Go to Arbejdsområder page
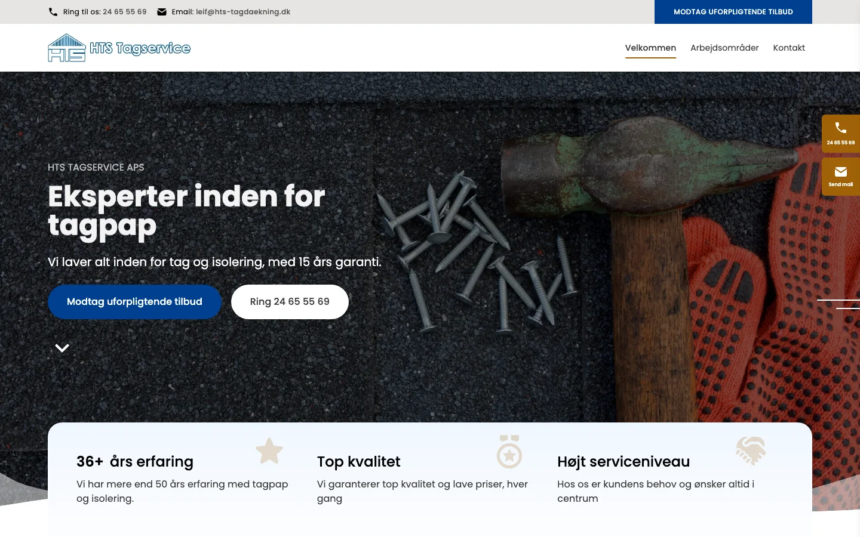Viewport: 860px width, 537px height. [x=724, y=48]
